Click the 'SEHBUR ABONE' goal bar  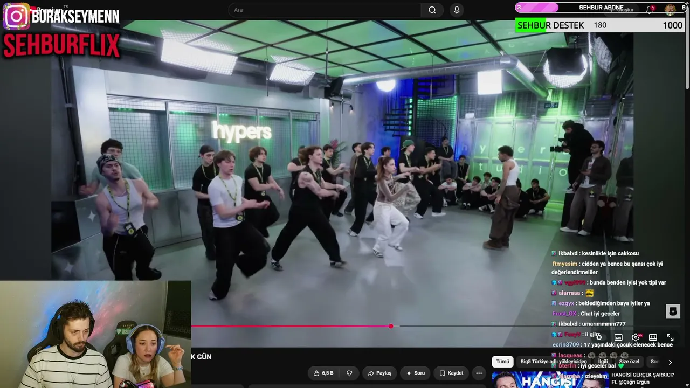601,8
